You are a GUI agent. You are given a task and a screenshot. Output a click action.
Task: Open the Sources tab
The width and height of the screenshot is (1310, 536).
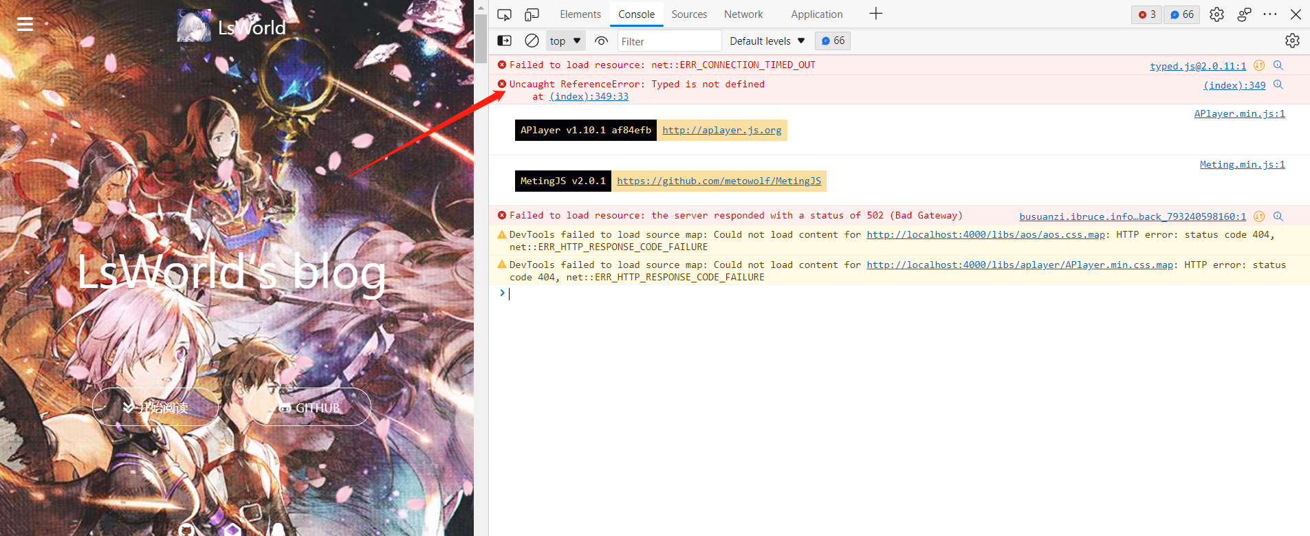click(689, 14)
